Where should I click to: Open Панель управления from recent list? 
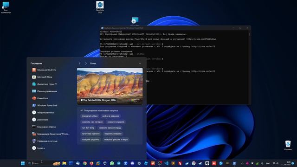point(52,91)
